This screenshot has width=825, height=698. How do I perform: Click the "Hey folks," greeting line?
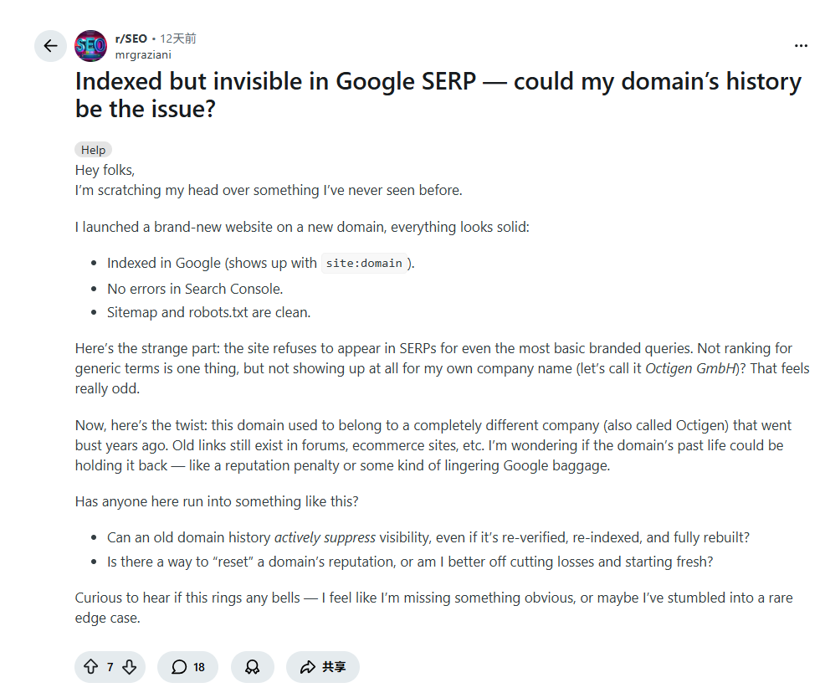click(x=105, y=170)
